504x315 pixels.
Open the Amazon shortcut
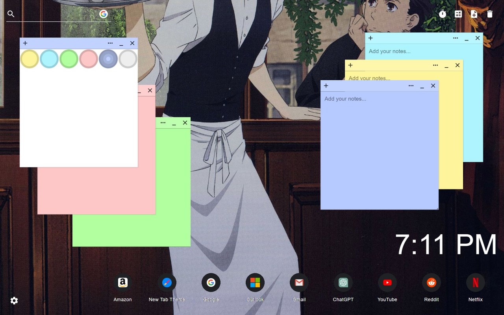[122, 283]
